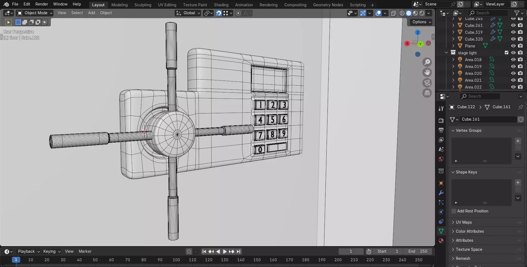Click the Z axis on navigation gizmo
527x267 pixels.
417,32
